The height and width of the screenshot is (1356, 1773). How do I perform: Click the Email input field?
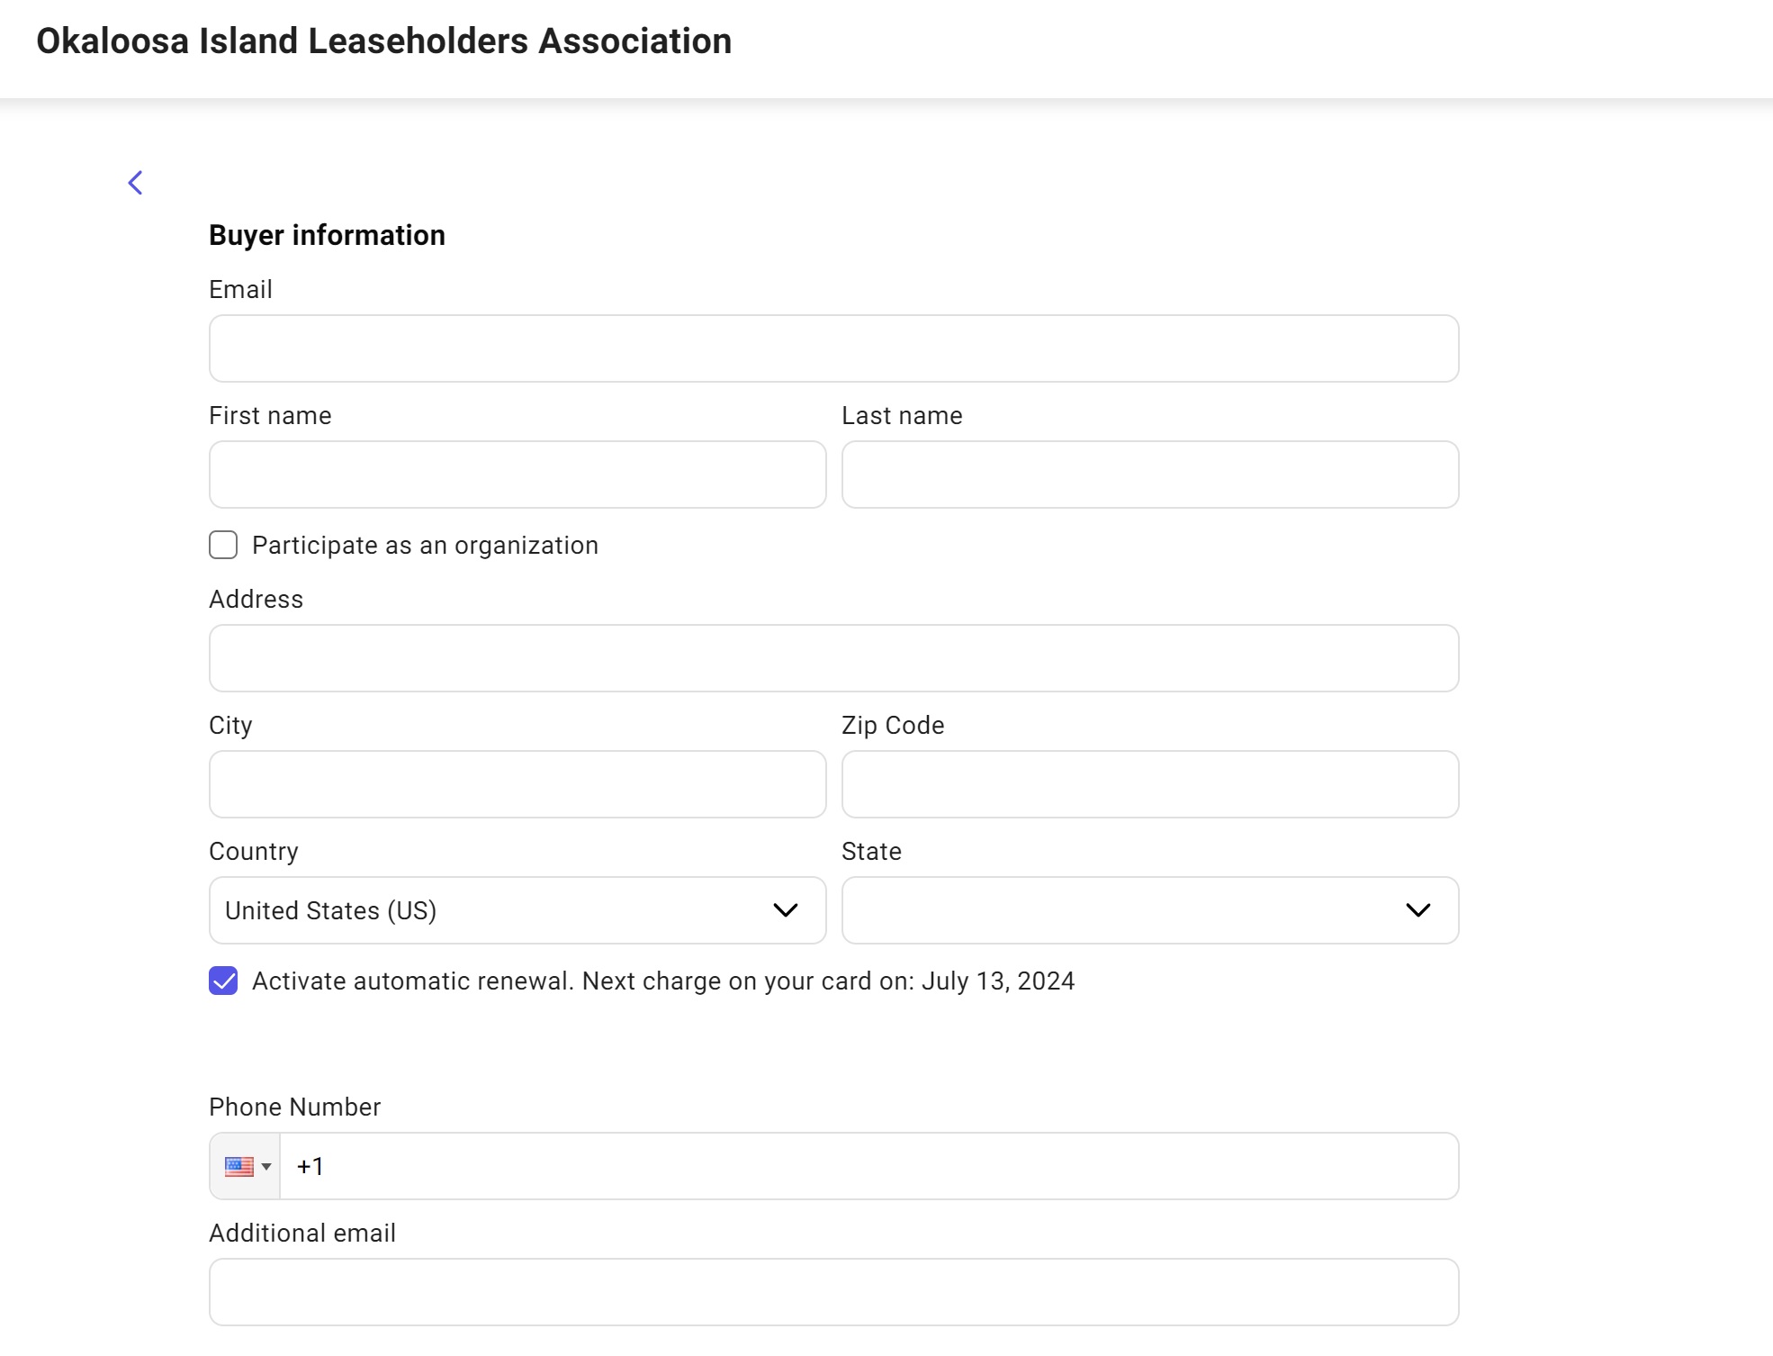pyautogui.click(x=833, y=348)
